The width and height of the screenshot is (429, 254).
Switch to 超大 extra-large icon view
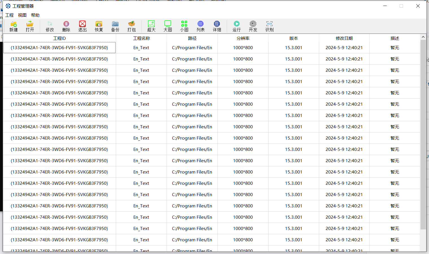click(151, 26)
